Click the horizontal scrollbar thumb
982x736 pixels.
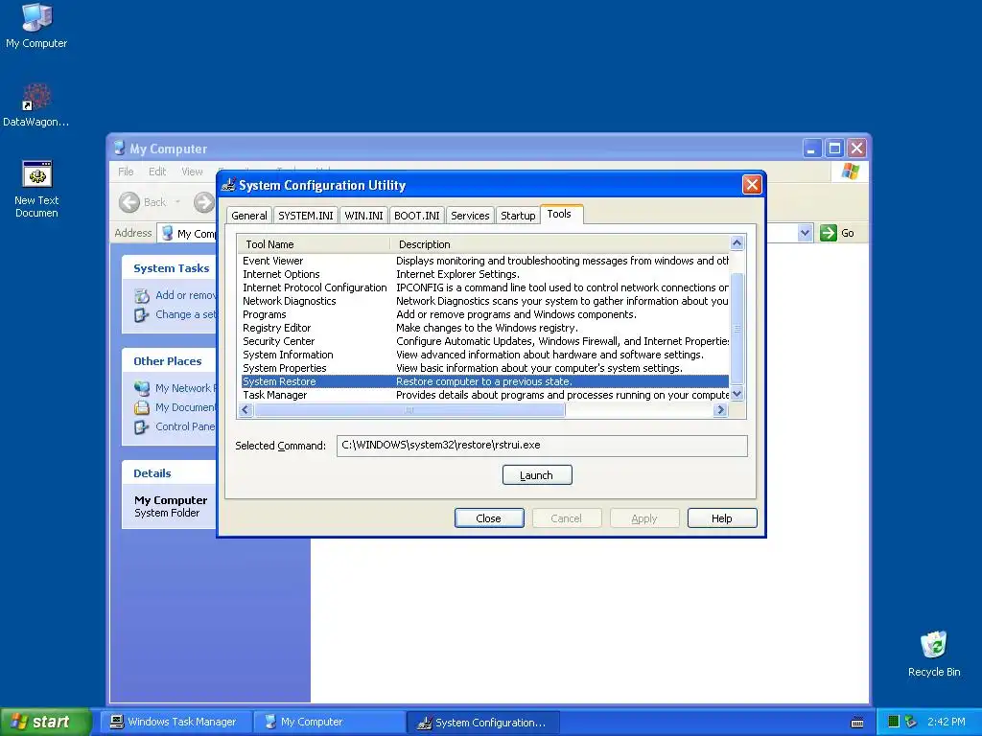coord(409,410)
